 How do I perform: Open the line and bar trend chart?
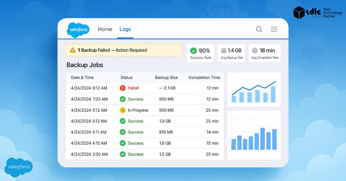(253, 90)
